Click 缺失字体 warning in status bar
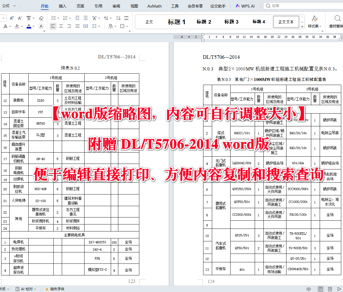The height and width of the screenshot is (292, 343). coord(55,289)
